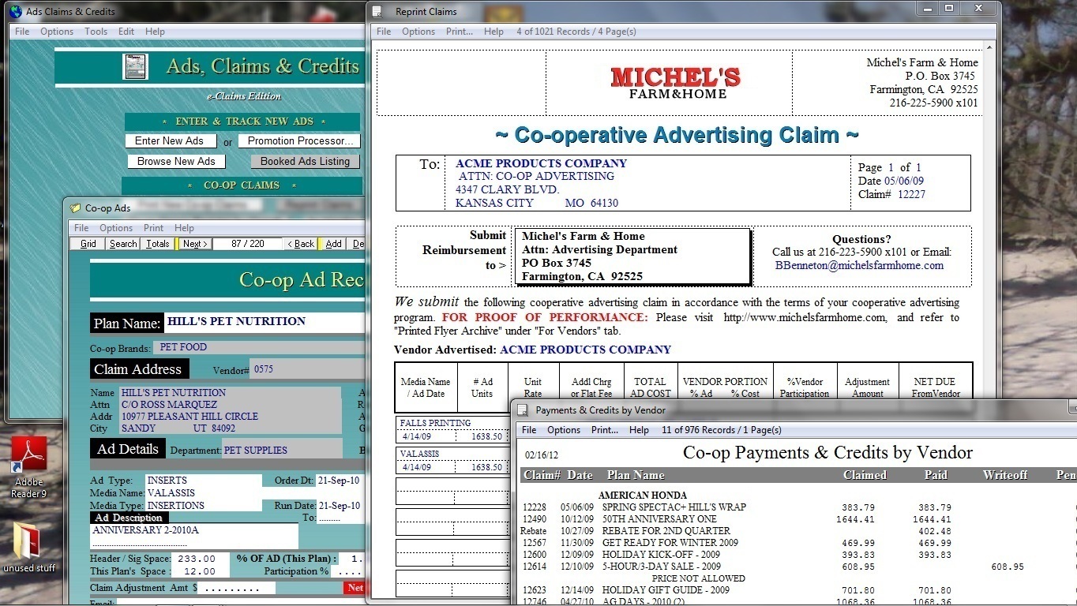
Task: Open the Tools menu in Ads Claims & Credits
Action: point(96,32)
